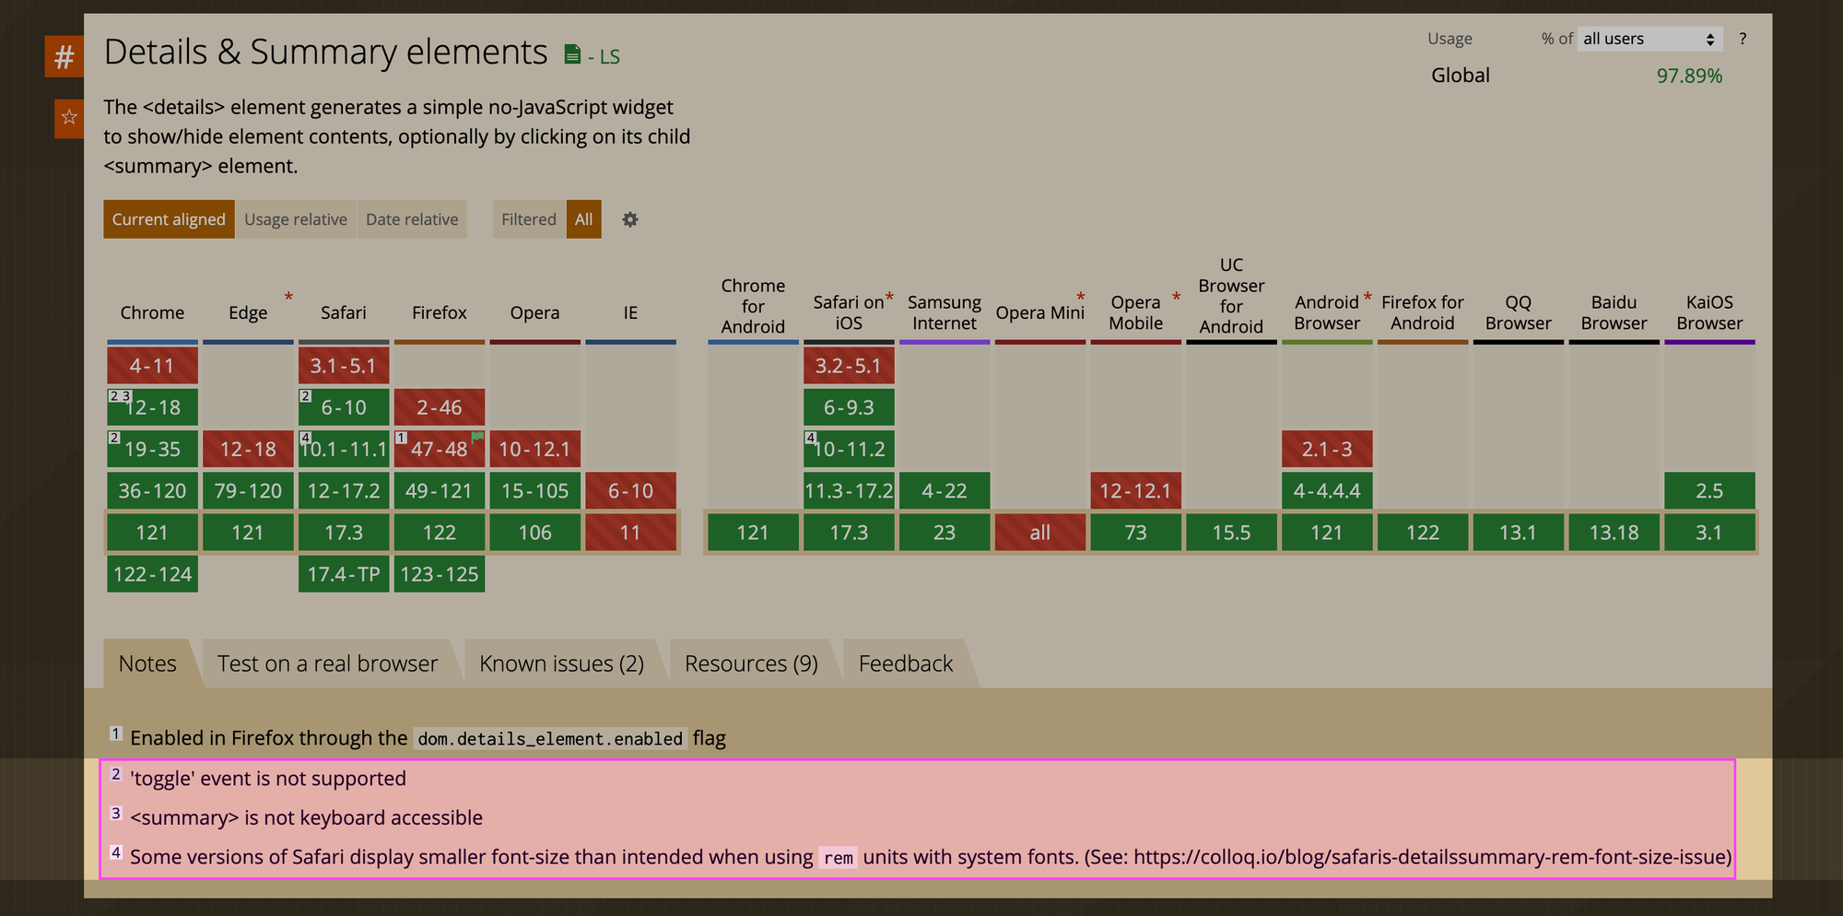This screenshot has width=1843, height=916.
Task: Click Android Browser 4-4.4.4 cell
Action: point(1327,491)
